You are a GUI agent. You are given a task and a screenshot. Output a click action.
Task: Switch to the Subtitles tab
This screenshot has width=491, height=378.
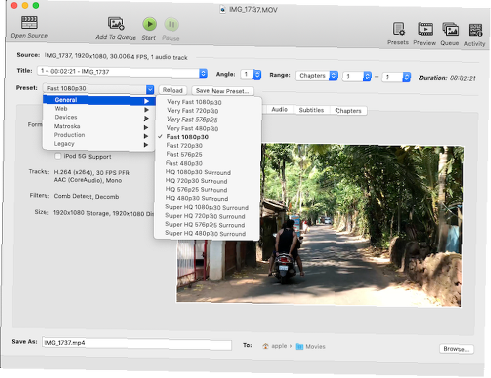tap(311, 110)
